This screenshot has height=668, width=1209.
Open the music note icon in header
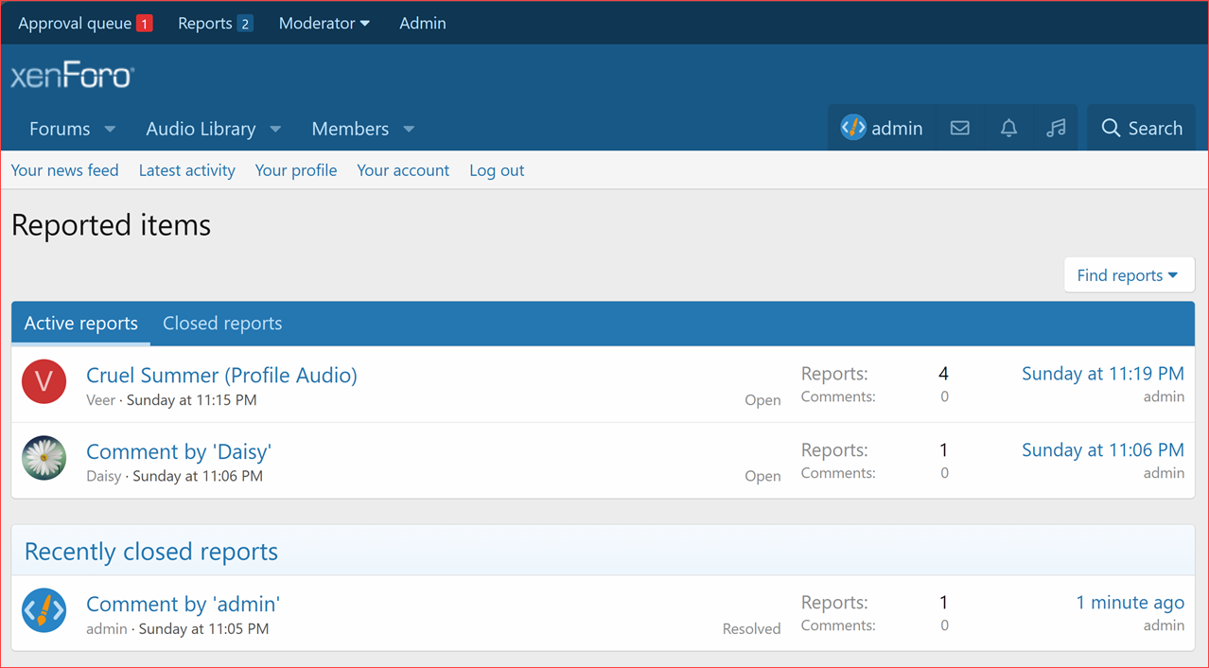coord(1055,128)
